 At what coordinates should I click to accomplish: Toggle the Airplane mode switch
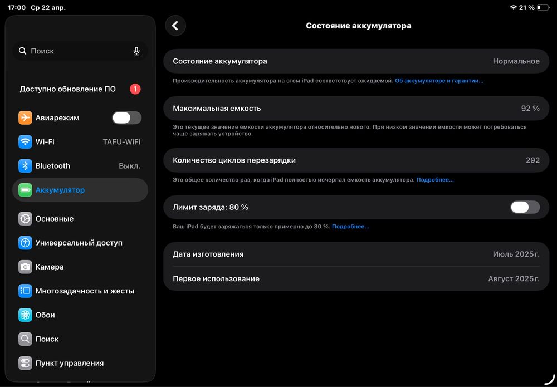point(127,118)
